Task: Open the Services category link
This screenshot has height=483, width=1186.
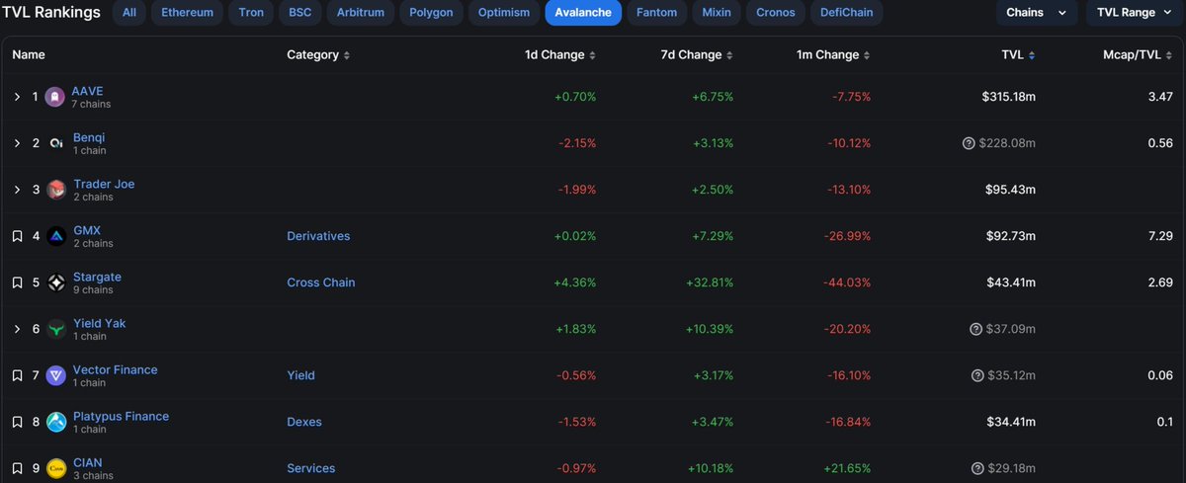Action: click(311, 468)
